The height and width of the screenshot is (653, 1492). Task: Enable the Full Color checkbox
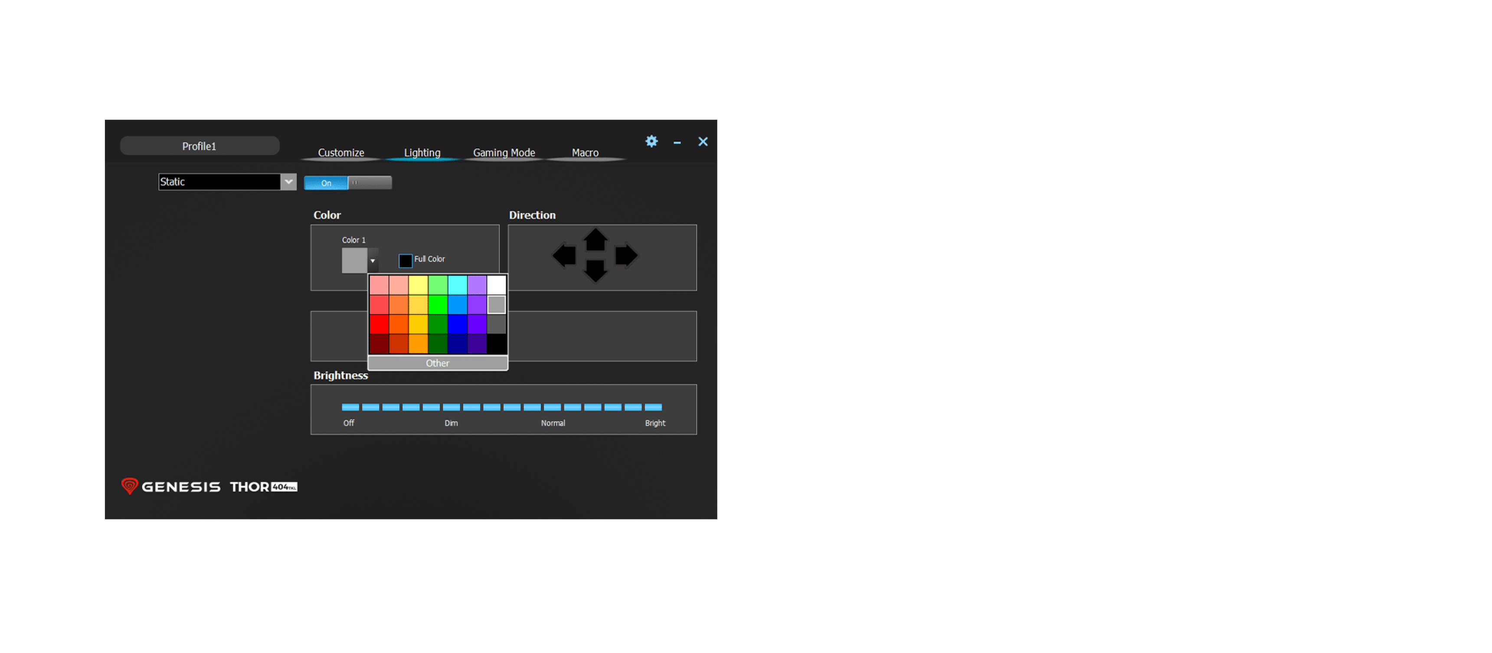(405, 260)
